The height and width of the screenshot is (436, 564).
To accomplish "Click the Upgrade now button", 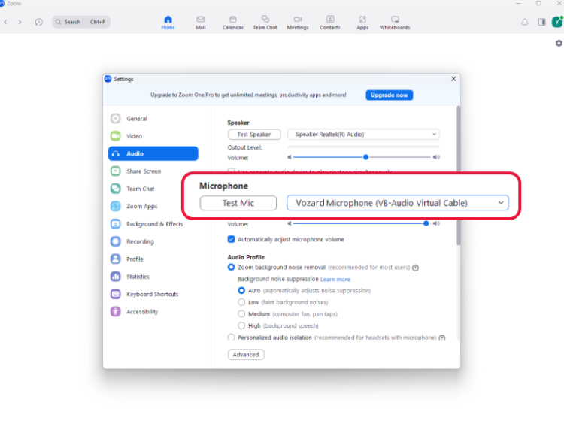I will [390, 95].
